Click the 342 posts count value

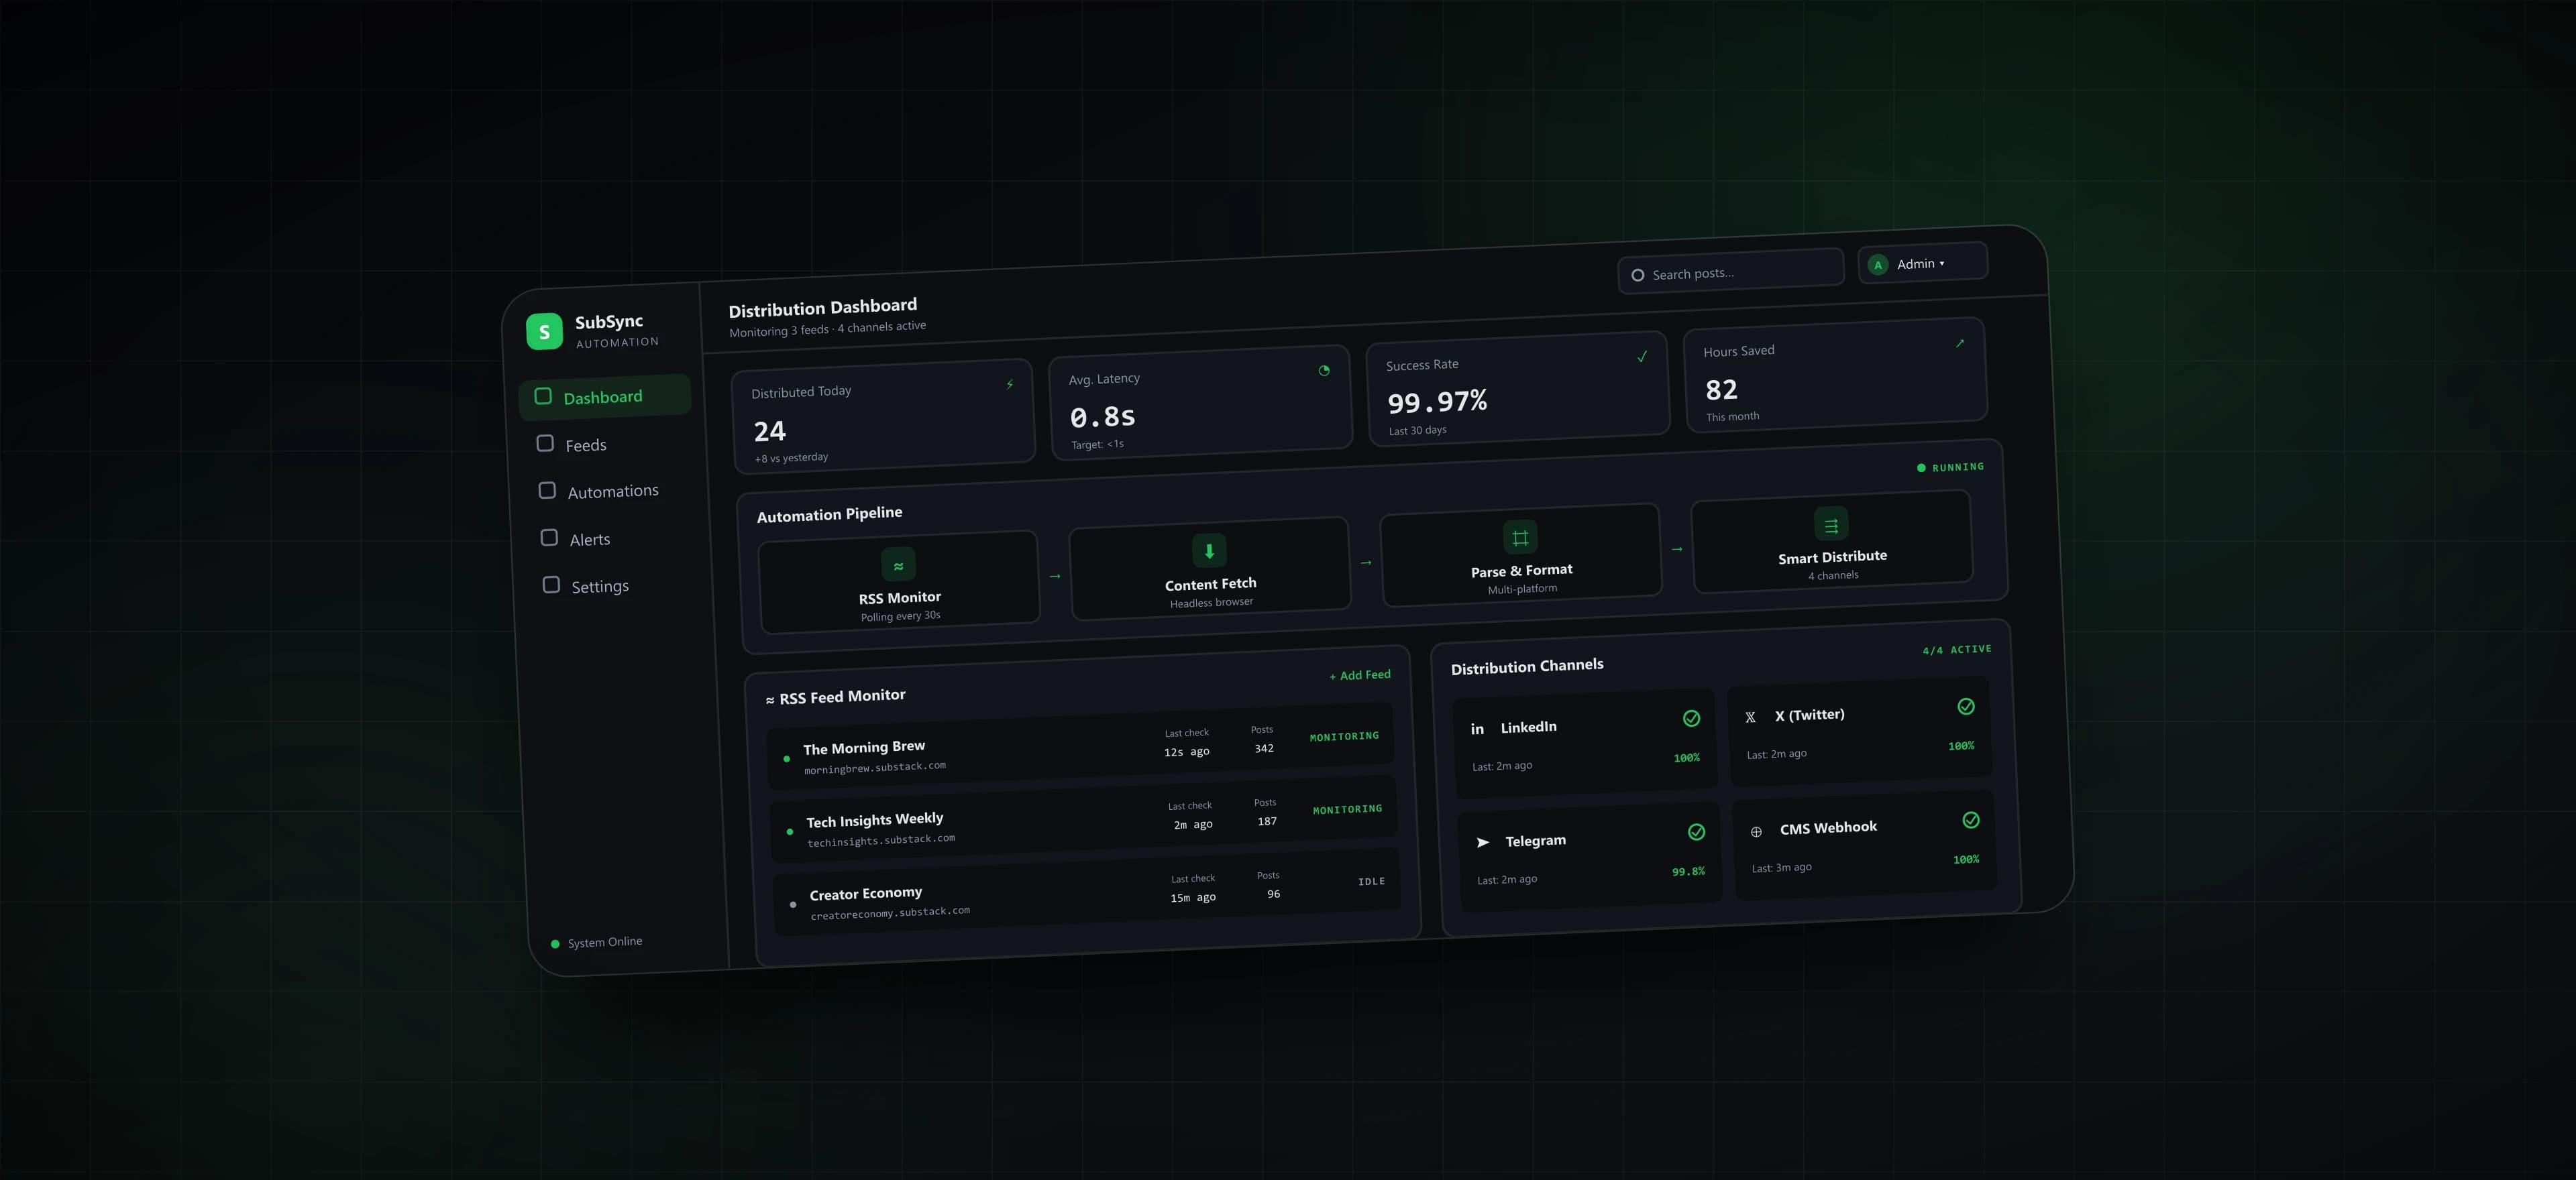1264,748
